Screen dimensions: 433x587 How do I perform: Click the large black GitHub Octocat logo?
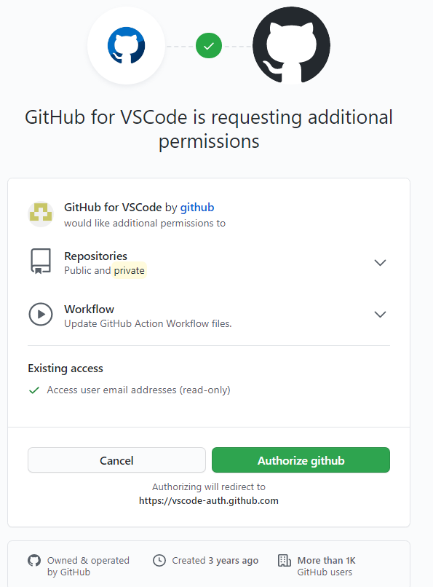291,45
